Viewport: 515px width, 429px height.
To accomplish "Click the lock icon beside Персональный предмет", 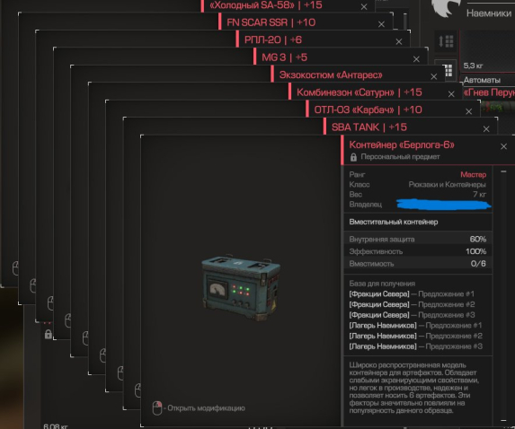I will [353, 157].
